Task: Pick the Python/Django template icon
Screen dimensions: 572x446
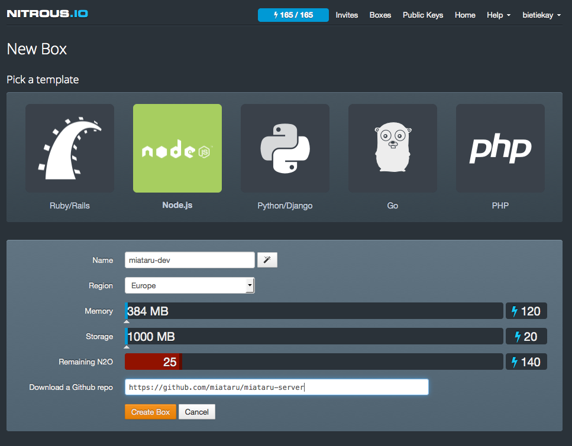Action: [285, 148]
